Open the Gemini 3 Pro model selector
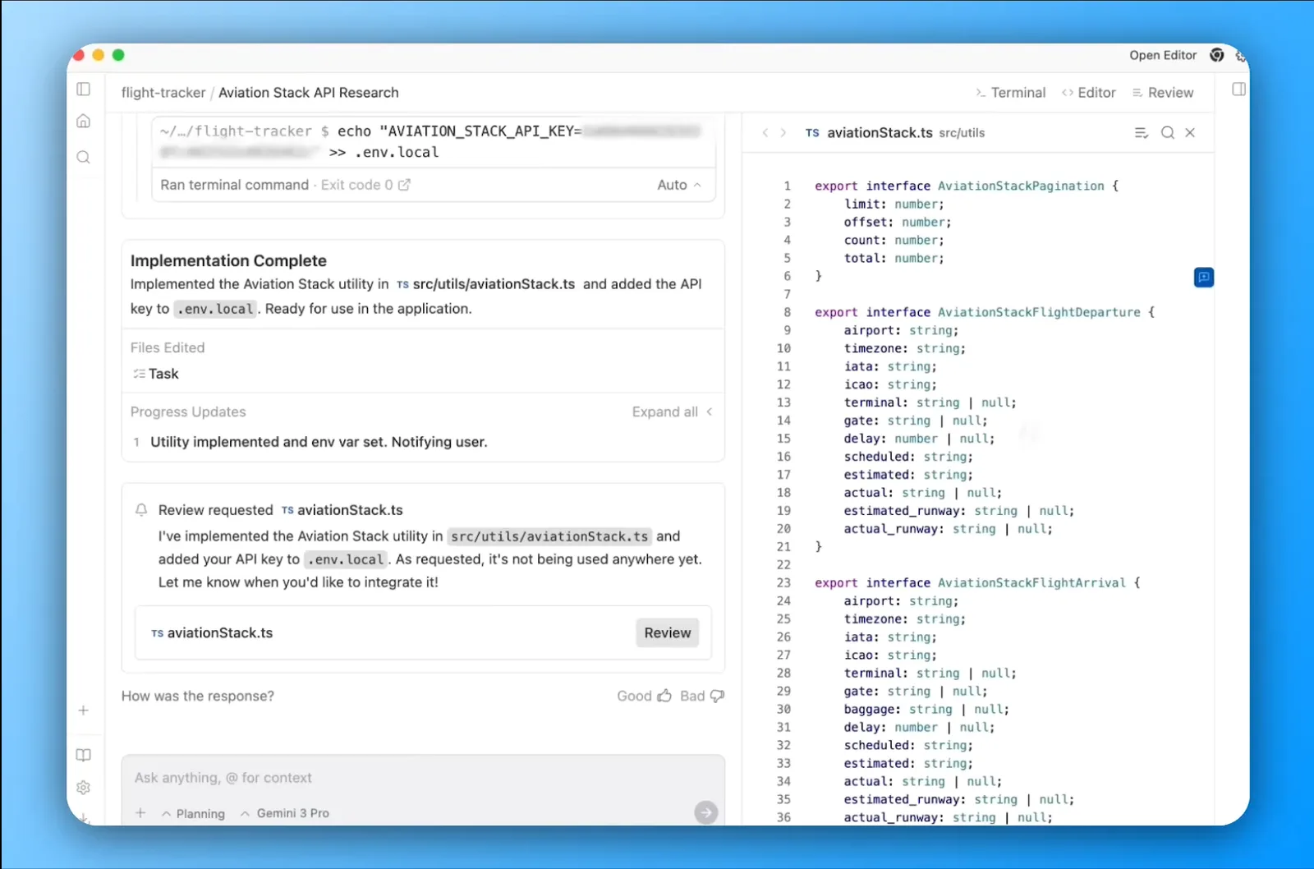 285,813
